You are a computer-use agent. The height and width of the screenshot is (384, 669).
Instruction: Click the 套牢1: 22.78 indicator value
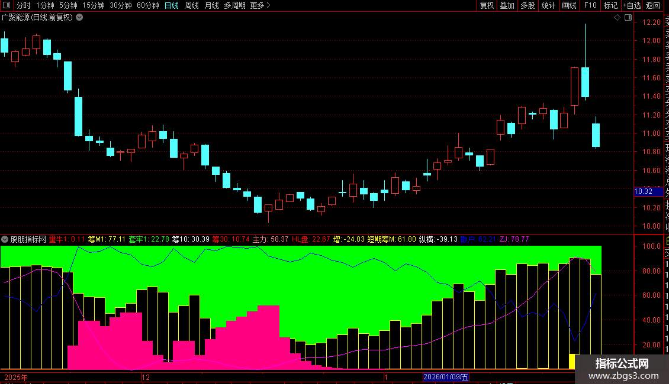point(149,239)
